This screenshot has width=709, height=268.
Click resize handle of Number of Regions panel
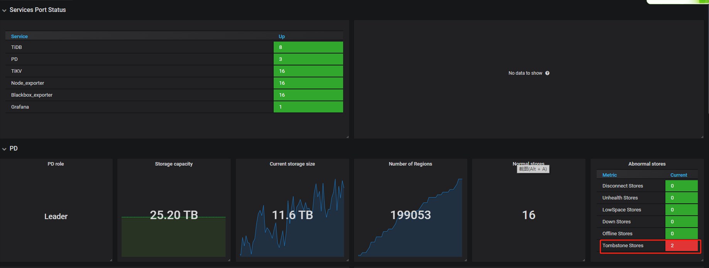[x=465, y=260]
